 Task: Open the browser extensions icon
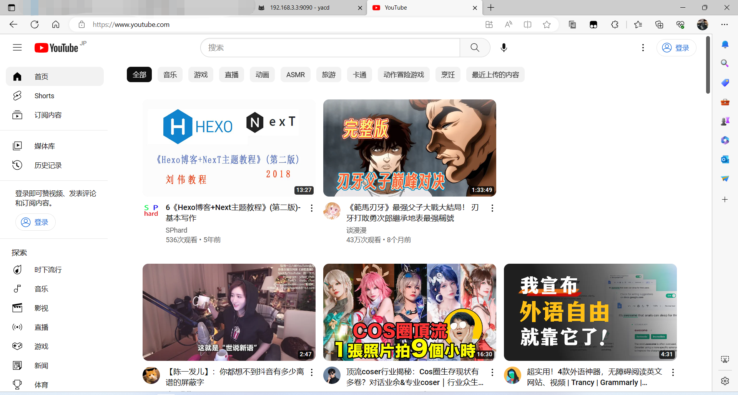615,24
